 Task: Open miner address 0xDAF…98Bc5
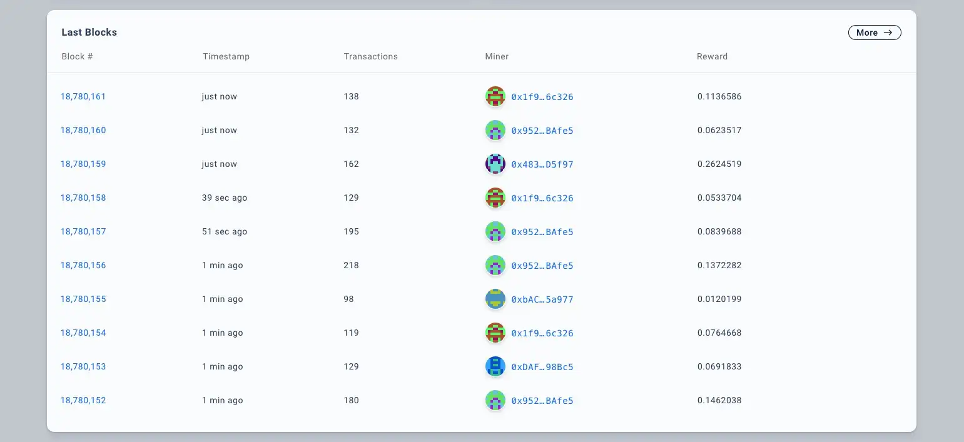[x=542, y=367]
